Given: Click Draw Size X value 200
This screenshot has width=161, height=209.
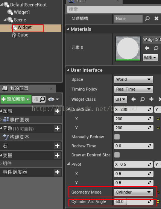Looking at the screenshot, I should (x=134, y=119).
